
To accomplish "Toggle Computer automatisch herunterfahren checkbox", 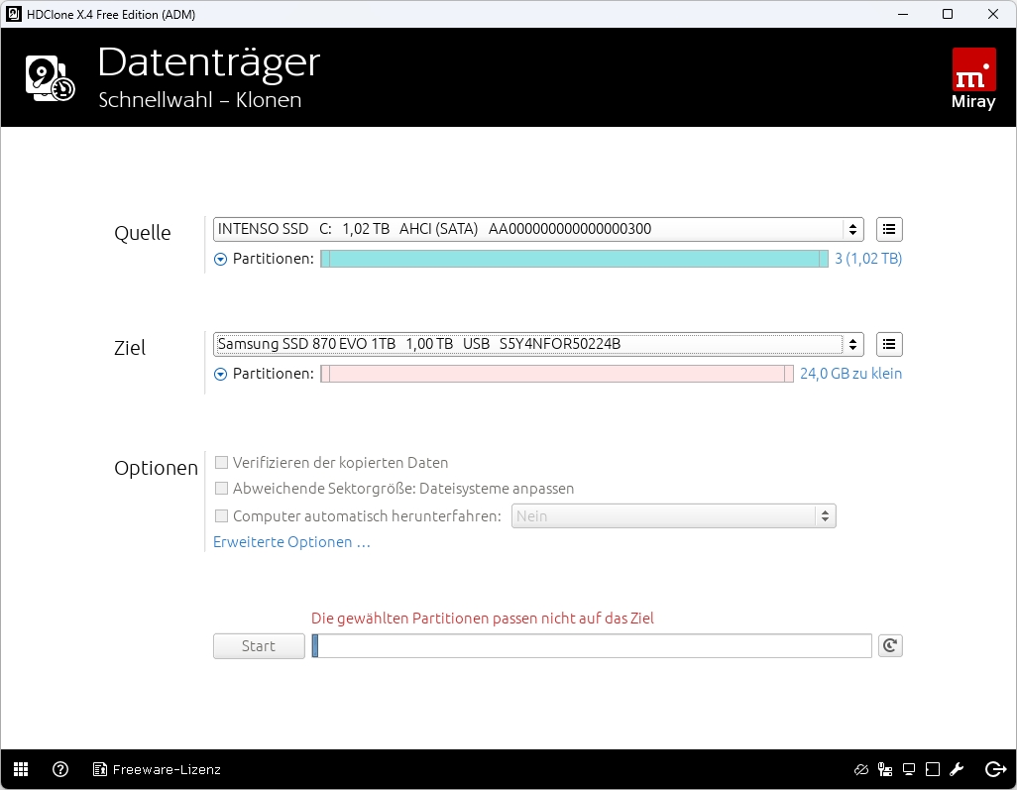I will tap(221, 516).
